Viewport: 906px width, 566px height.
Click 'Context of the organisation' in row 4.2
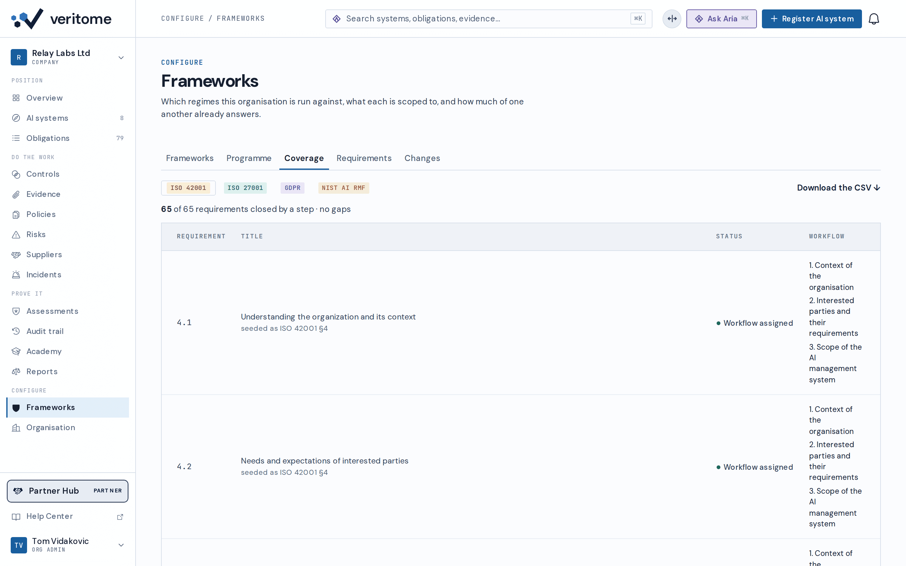(x=831, y=420)
